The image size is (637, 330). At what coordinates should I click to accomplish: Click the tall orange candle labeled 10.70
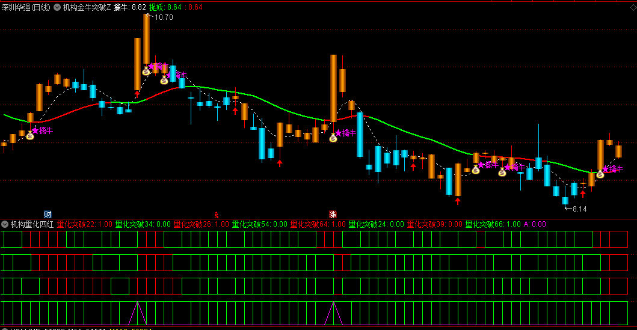(146, 38)
